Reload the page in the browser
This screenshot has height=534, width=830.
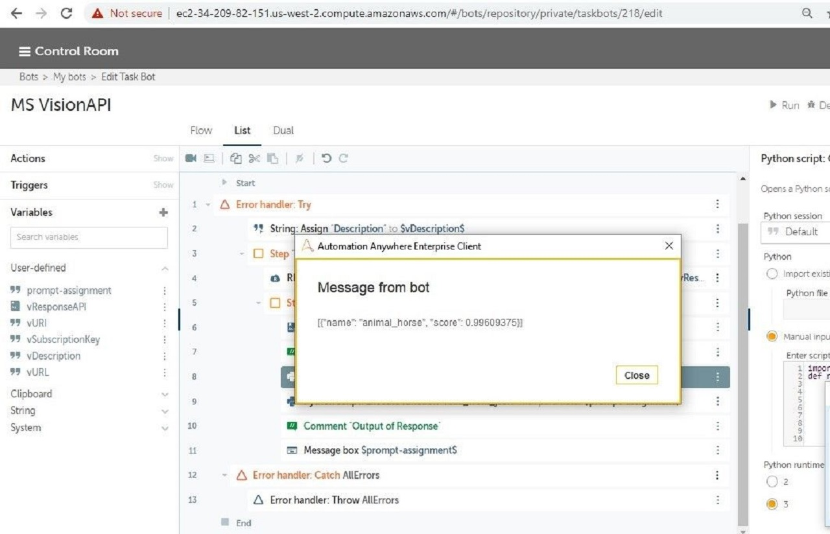coord(65,13)
